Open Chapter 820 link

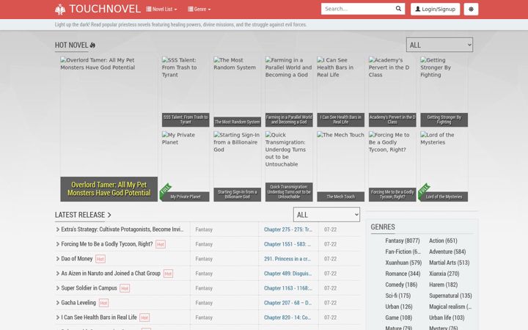coord(287,318)
